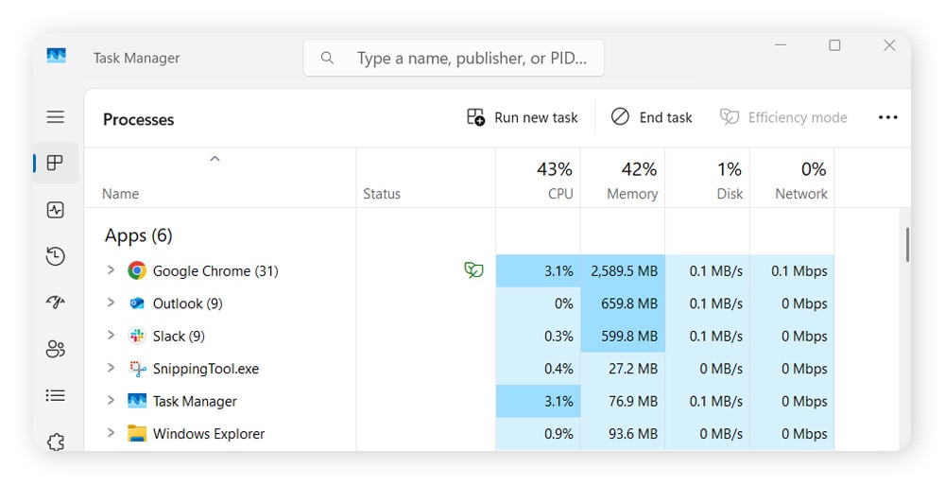Screen dimensions: 945x485
Task: Click the SnippingTool.exe app icon
Action: coord(137,369)
